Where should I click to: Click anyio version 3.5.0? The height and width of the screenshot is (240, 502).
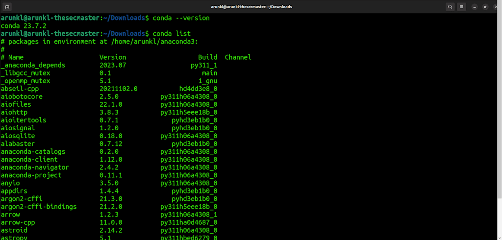[109, 183]
